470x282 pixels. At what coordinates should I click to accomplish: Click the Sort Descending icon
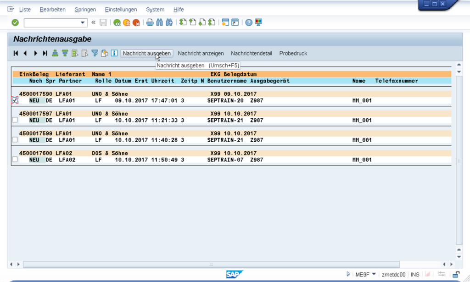(65, 53)
